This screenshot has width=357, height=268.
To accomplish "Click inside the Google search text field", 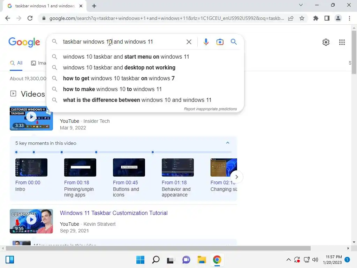I will pos(122,42).
